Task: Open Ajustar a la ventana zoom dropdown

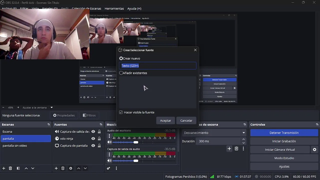Action: 51,107
